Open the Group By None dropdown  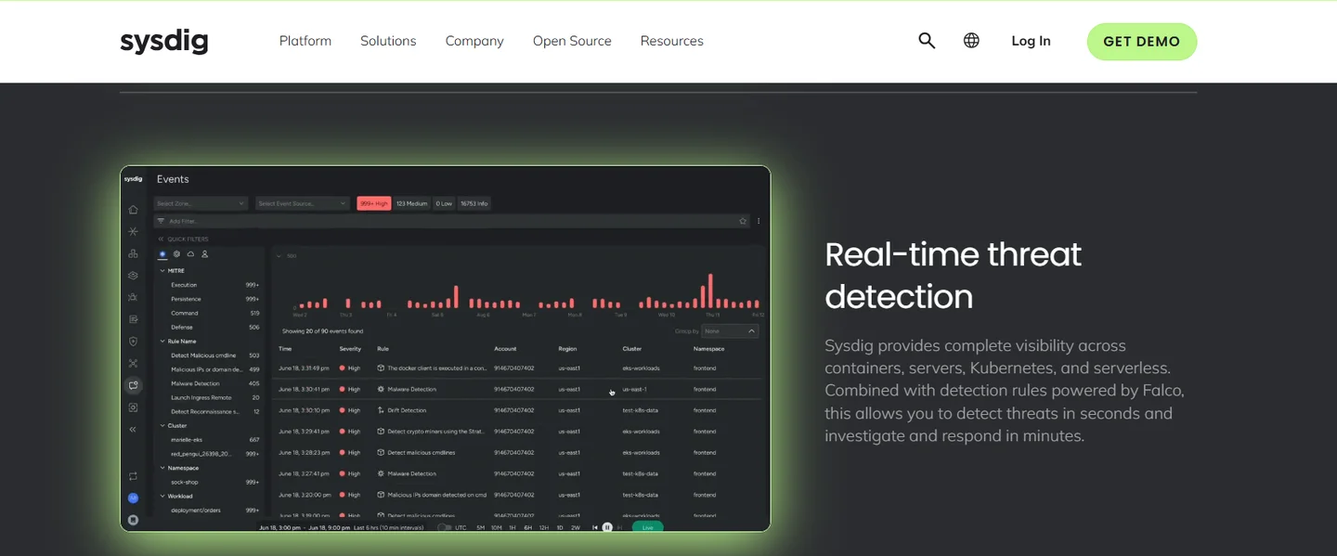(x=730, y=330)
